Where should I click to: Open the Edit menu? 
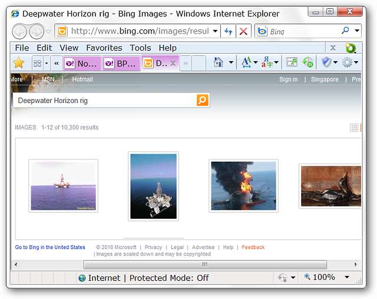click(44, 48)
